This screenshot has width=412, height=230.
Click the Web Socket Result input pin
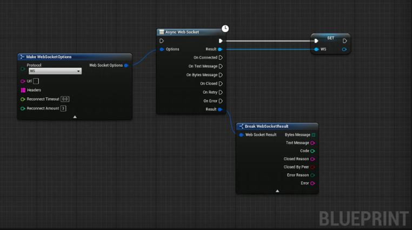pos(241,135)
